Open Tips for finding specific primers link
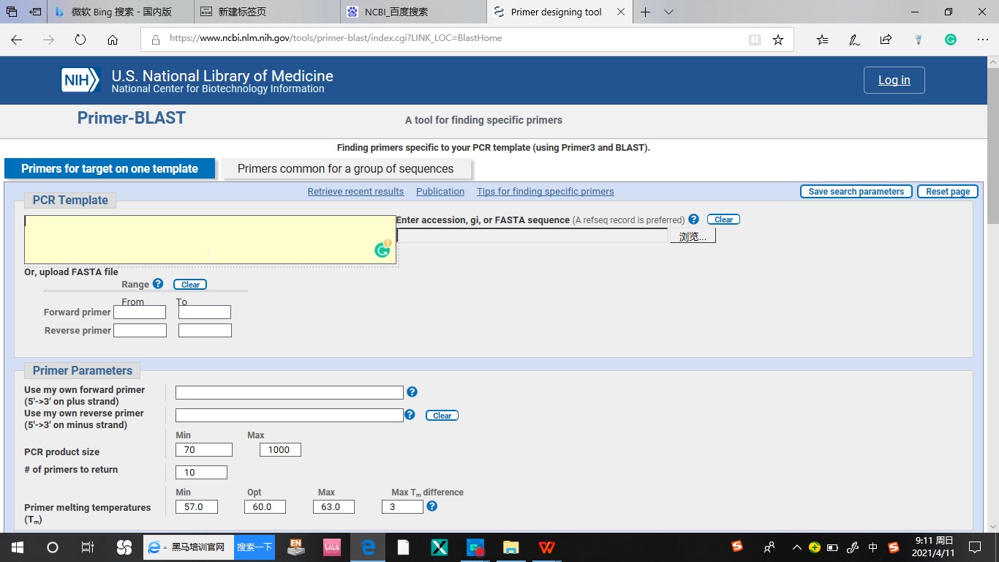The height and width of the screenshot is (562, 999). 546,192
